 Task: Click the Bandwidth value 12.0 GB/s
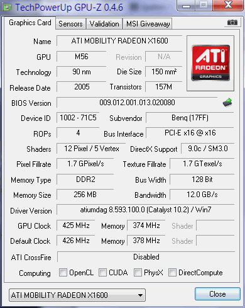[x=202, y=195]
